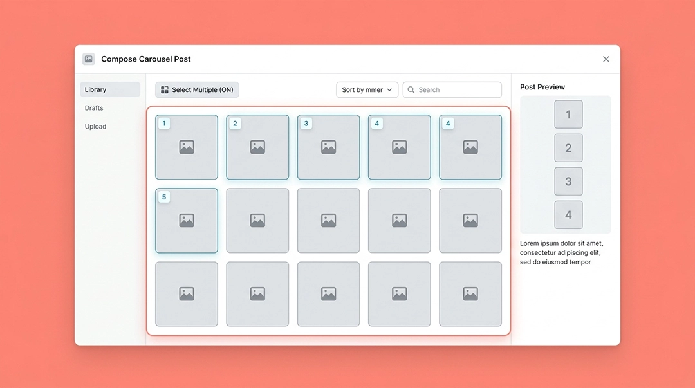
Task: Deselect the last selected thumbnail in the first row
Action: tap(470, 147)
